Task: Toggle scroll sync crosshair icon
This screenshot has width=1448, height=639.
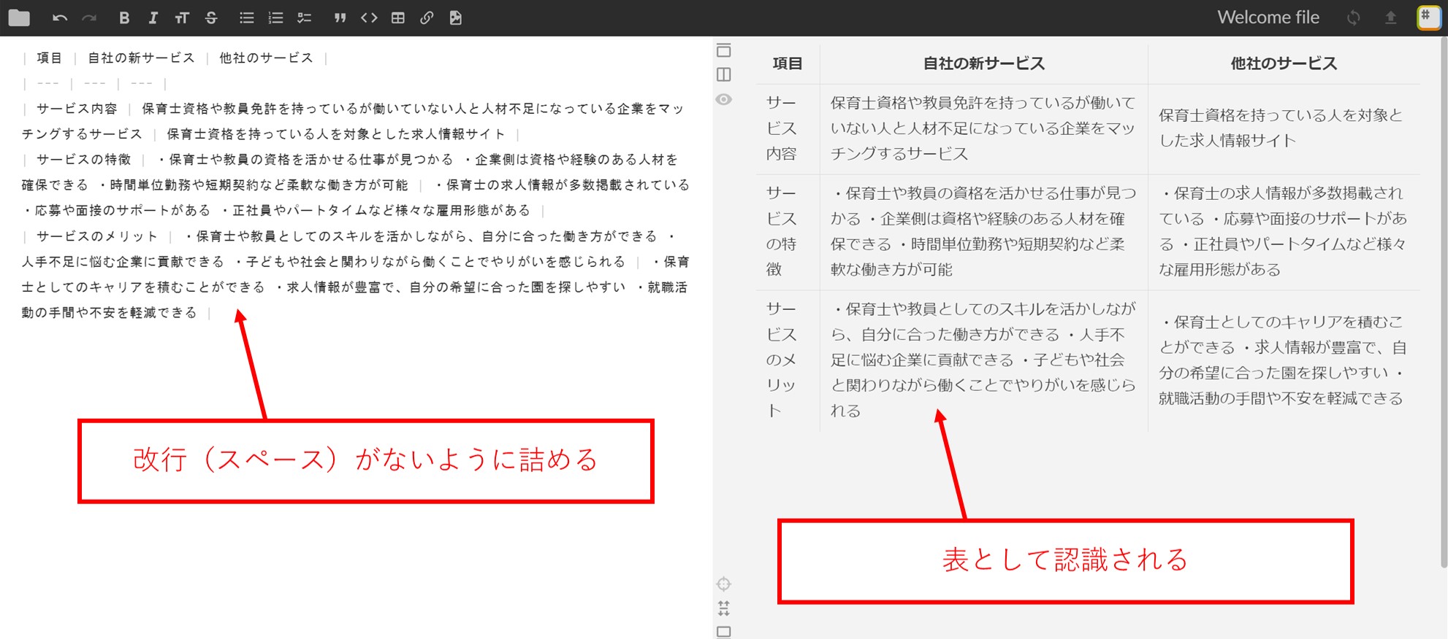Action: pyautogui.click(x=724, y=584)
